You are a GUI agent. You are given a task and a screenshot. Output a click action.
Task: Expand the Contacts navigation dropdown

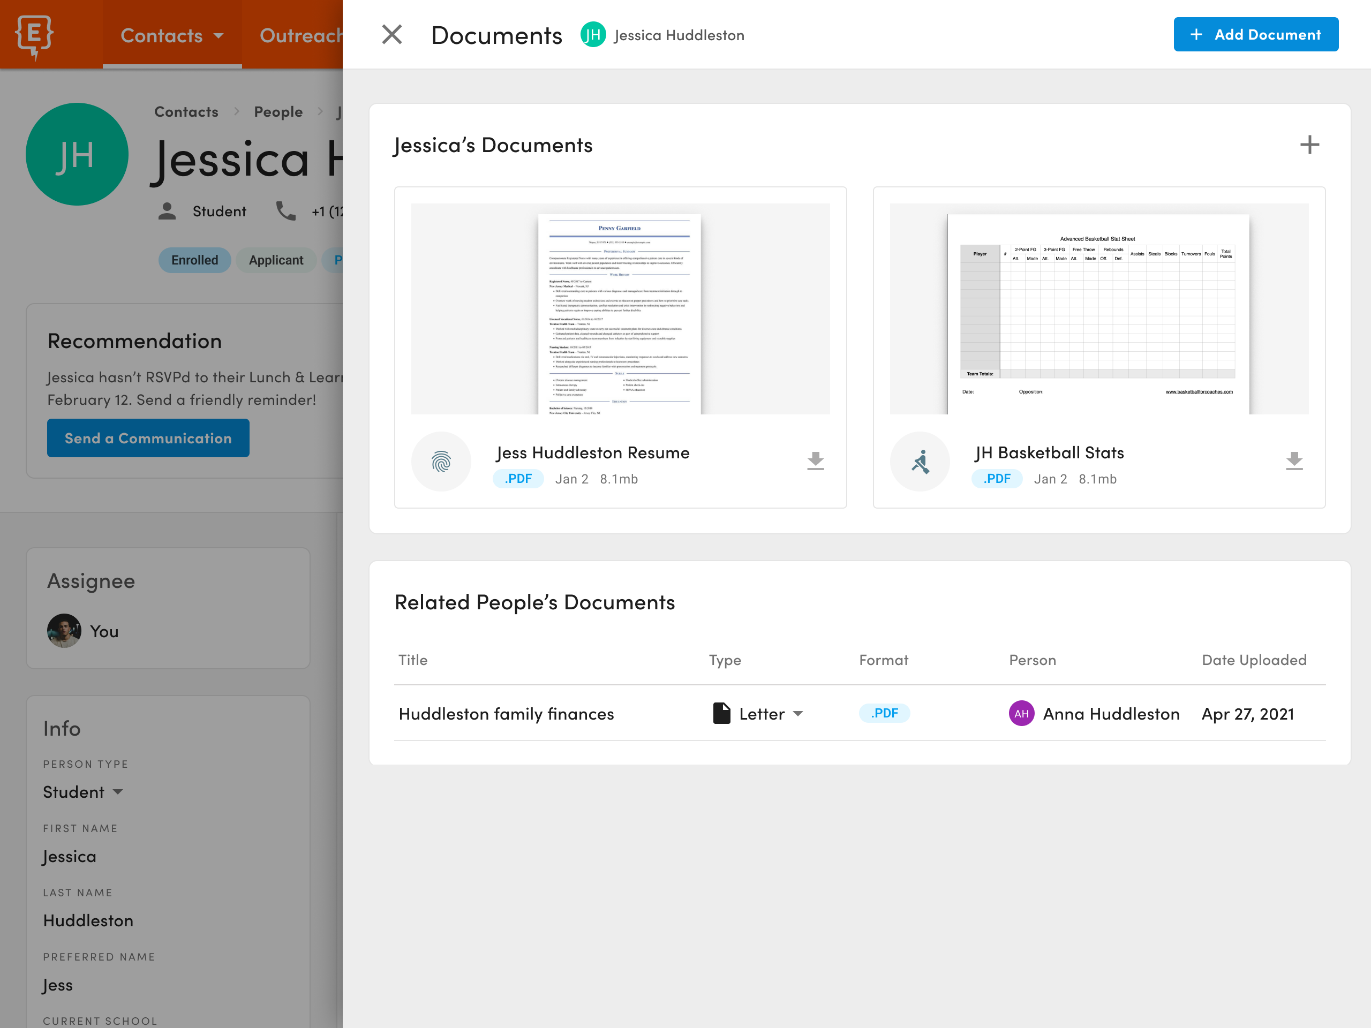coord(172,35)
